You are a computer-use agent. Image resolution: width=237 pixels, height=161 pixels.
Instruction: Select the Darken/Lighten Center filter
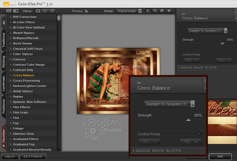click(x=30, y=86)
